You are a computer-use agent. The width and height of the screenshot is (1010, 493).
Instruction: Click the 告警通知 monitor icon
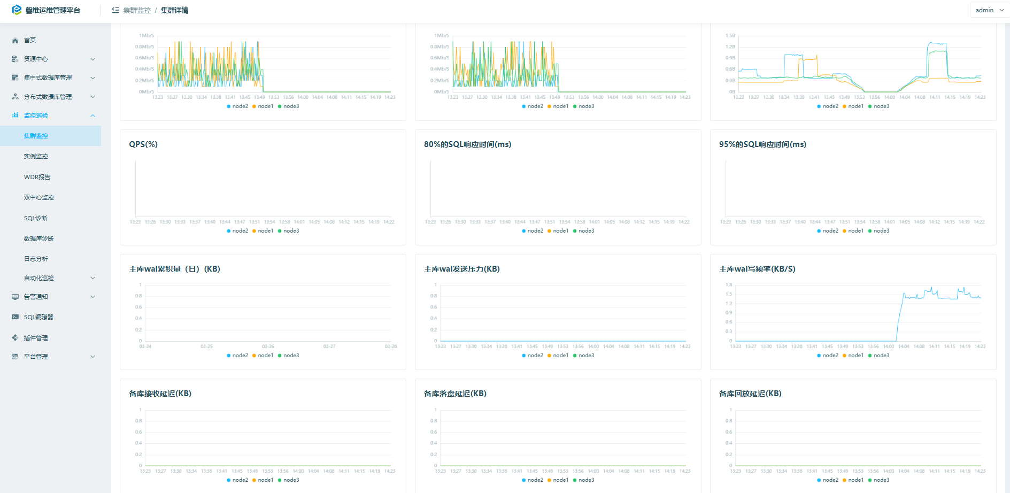(x=15, y=297)
